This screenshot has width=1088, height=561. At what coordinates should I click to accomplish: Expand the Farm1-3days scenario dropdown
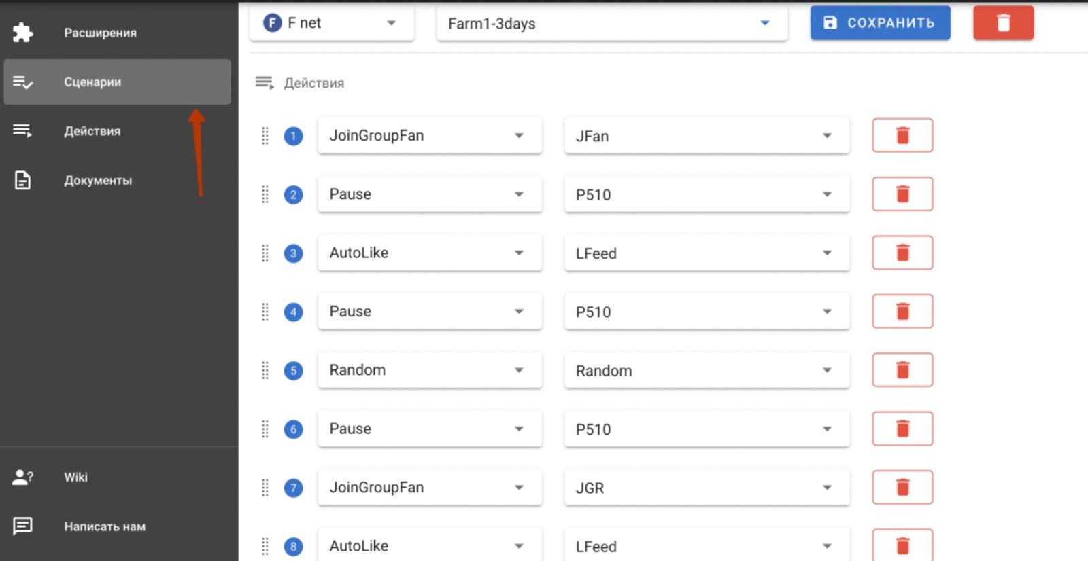click(612, 23)
